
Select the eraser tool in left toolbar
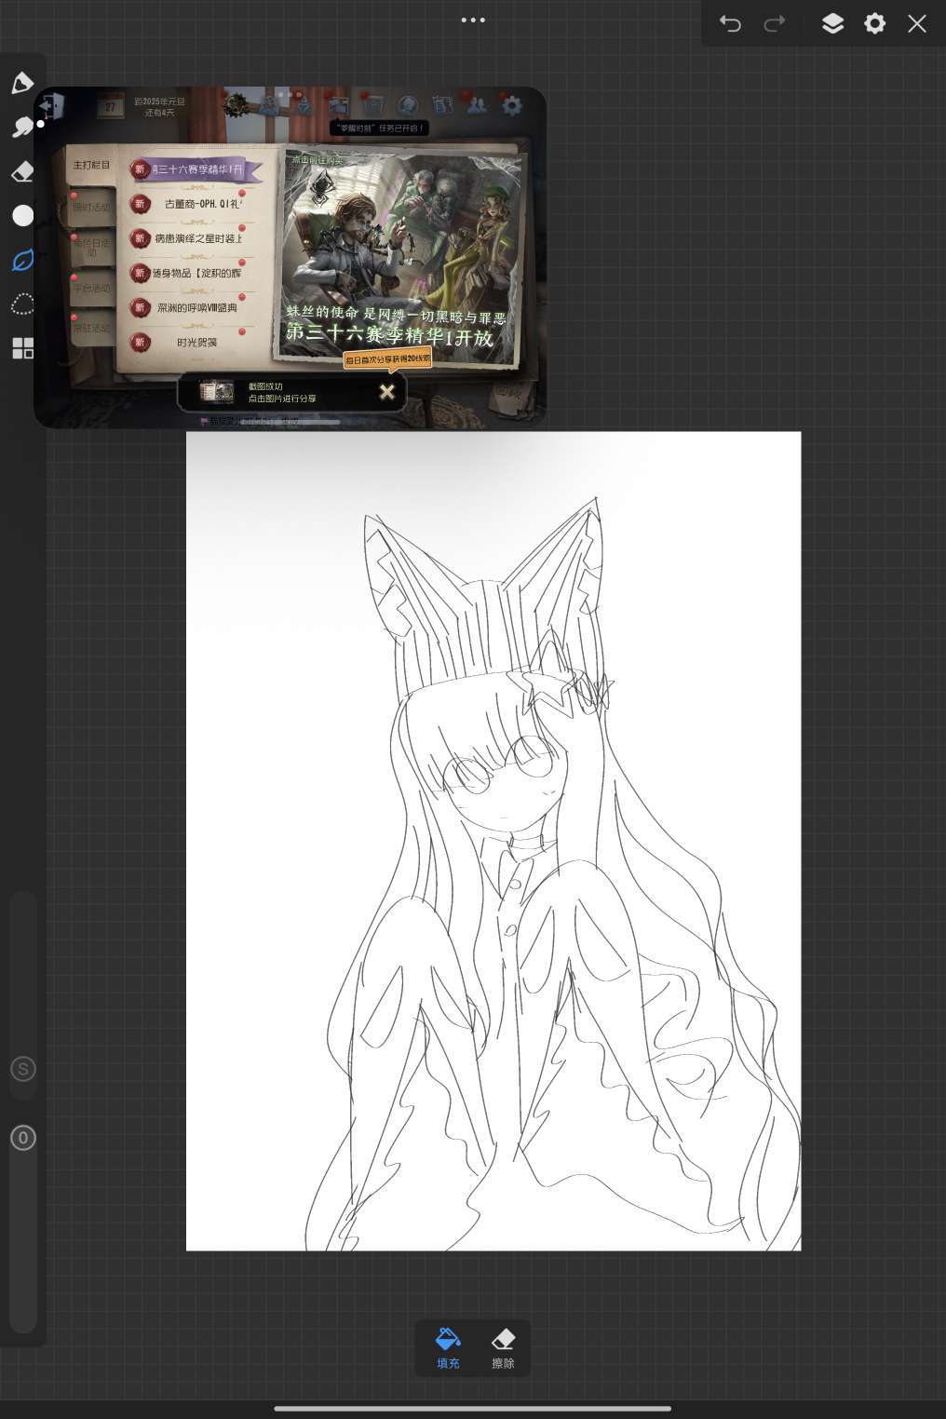click(x=22, y=171)
